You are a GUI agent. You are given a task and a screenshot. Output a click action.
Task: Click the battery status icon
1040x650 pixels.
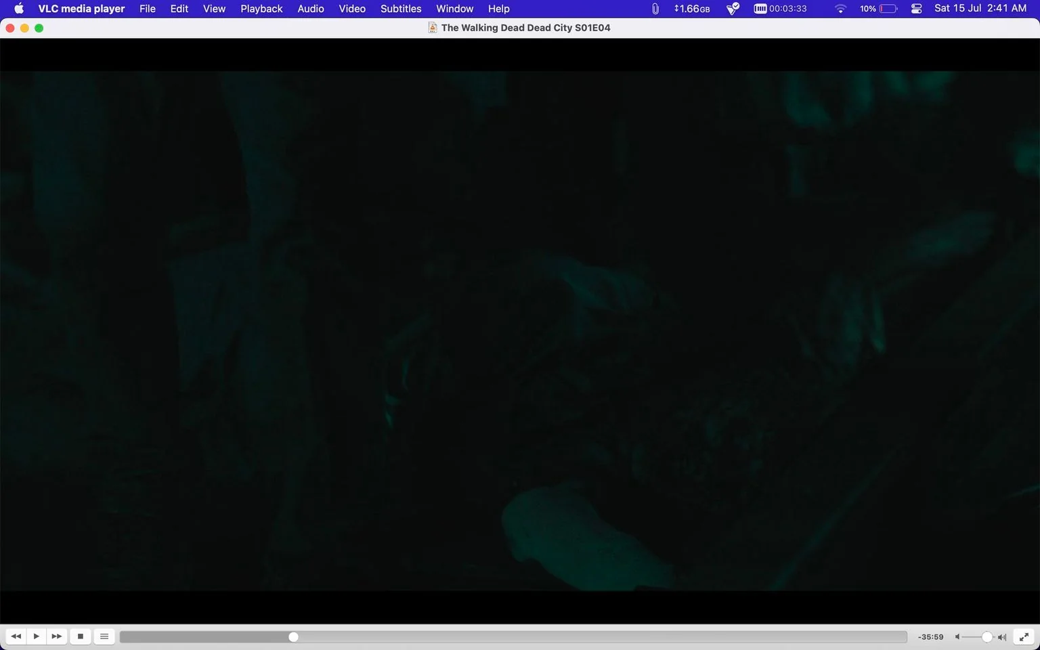888,9
